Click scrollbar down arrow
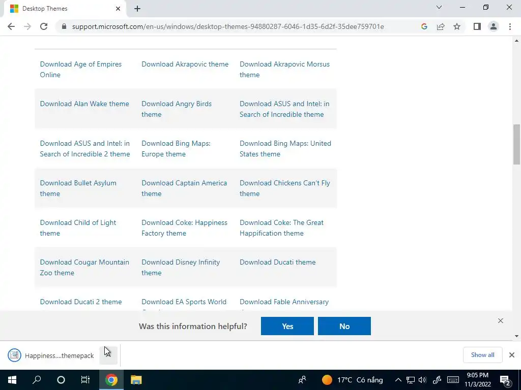Viewport: 521px width, 390px height. point(516,336)
